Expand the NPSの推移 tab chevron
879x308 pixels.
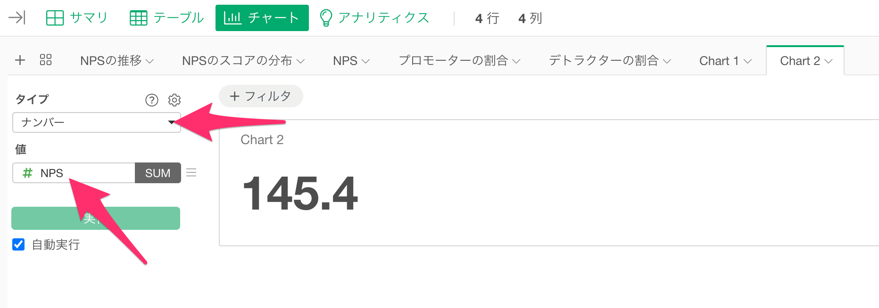150,61
